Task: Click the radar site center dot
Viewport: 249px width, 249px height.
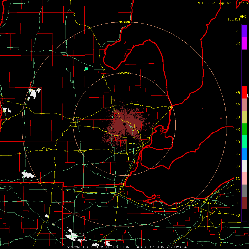Action: (x=124, y=124)
